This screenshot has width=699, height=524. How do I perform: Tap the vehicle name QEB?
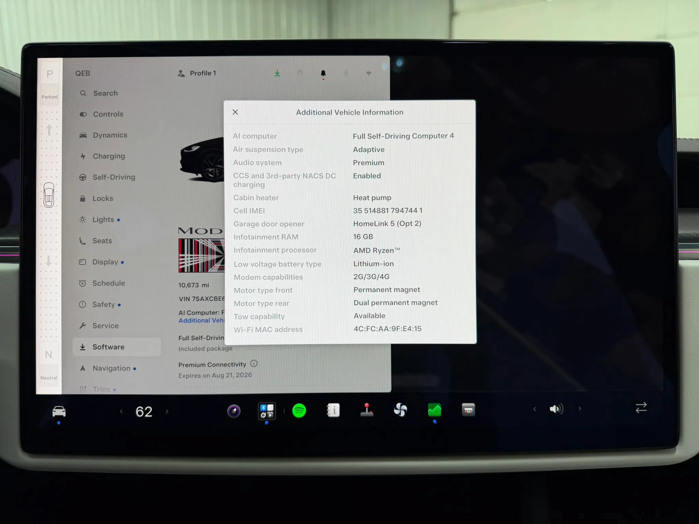click(83, 73)
